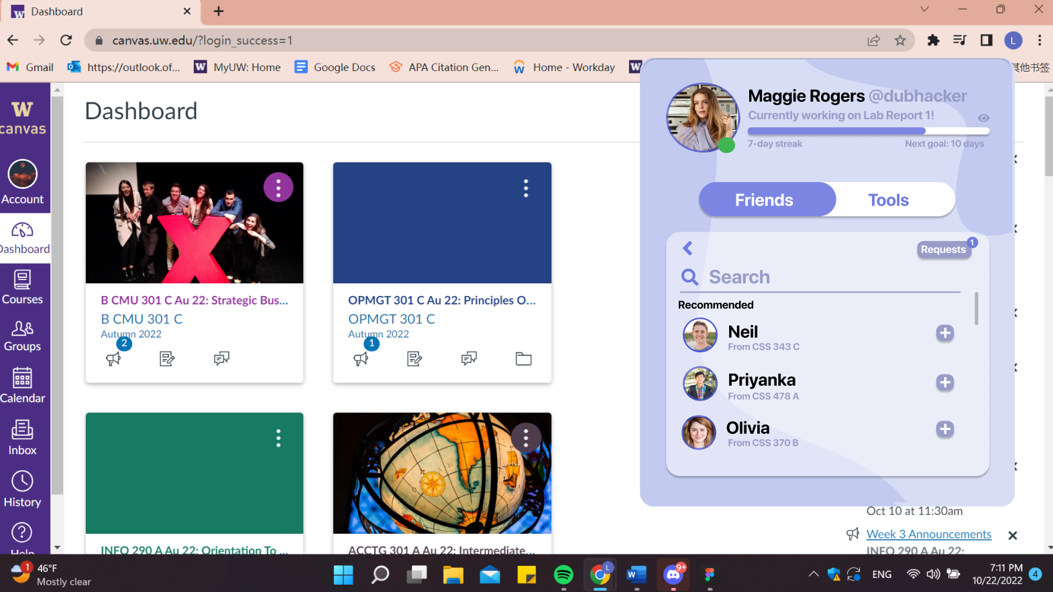This screenshot has width=1053, height=592.
Task: Open Week 3 Announcements link
Action: click(929, 534)
